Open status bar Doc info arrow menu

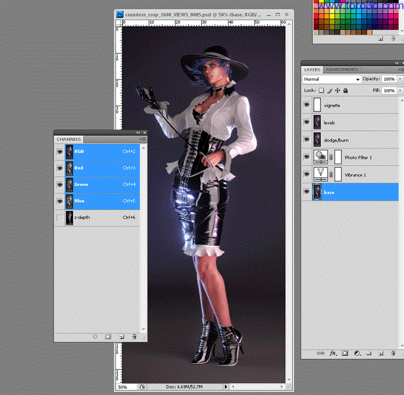tap(226, 387)
